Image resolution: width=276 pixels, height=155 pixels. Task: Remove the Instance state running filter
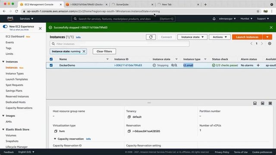(84, 51)
